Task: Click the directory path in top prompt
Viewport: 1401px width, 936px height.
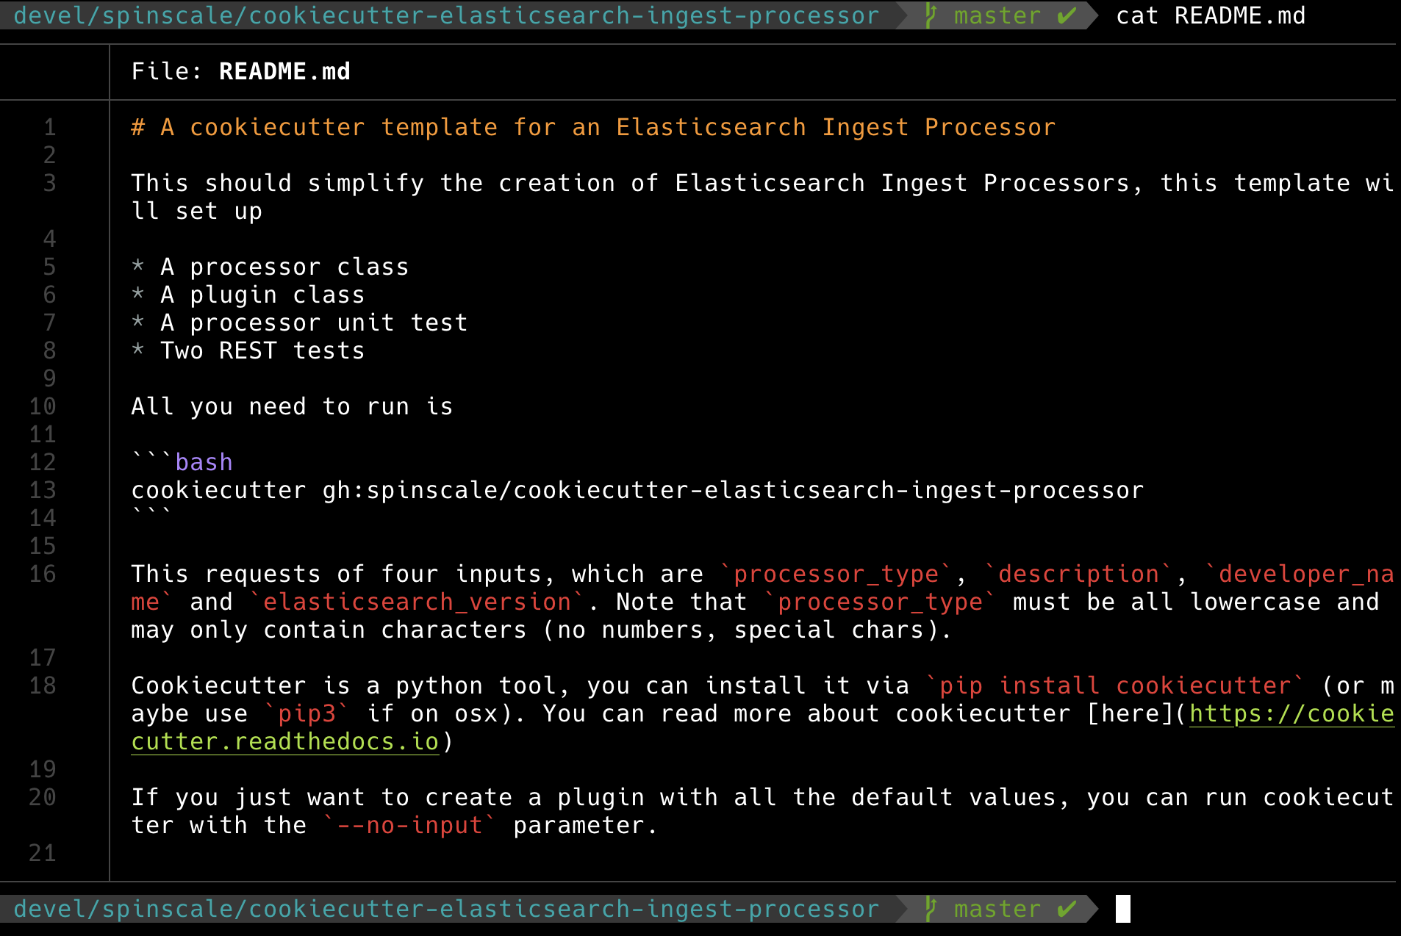Action: point(446,15)
